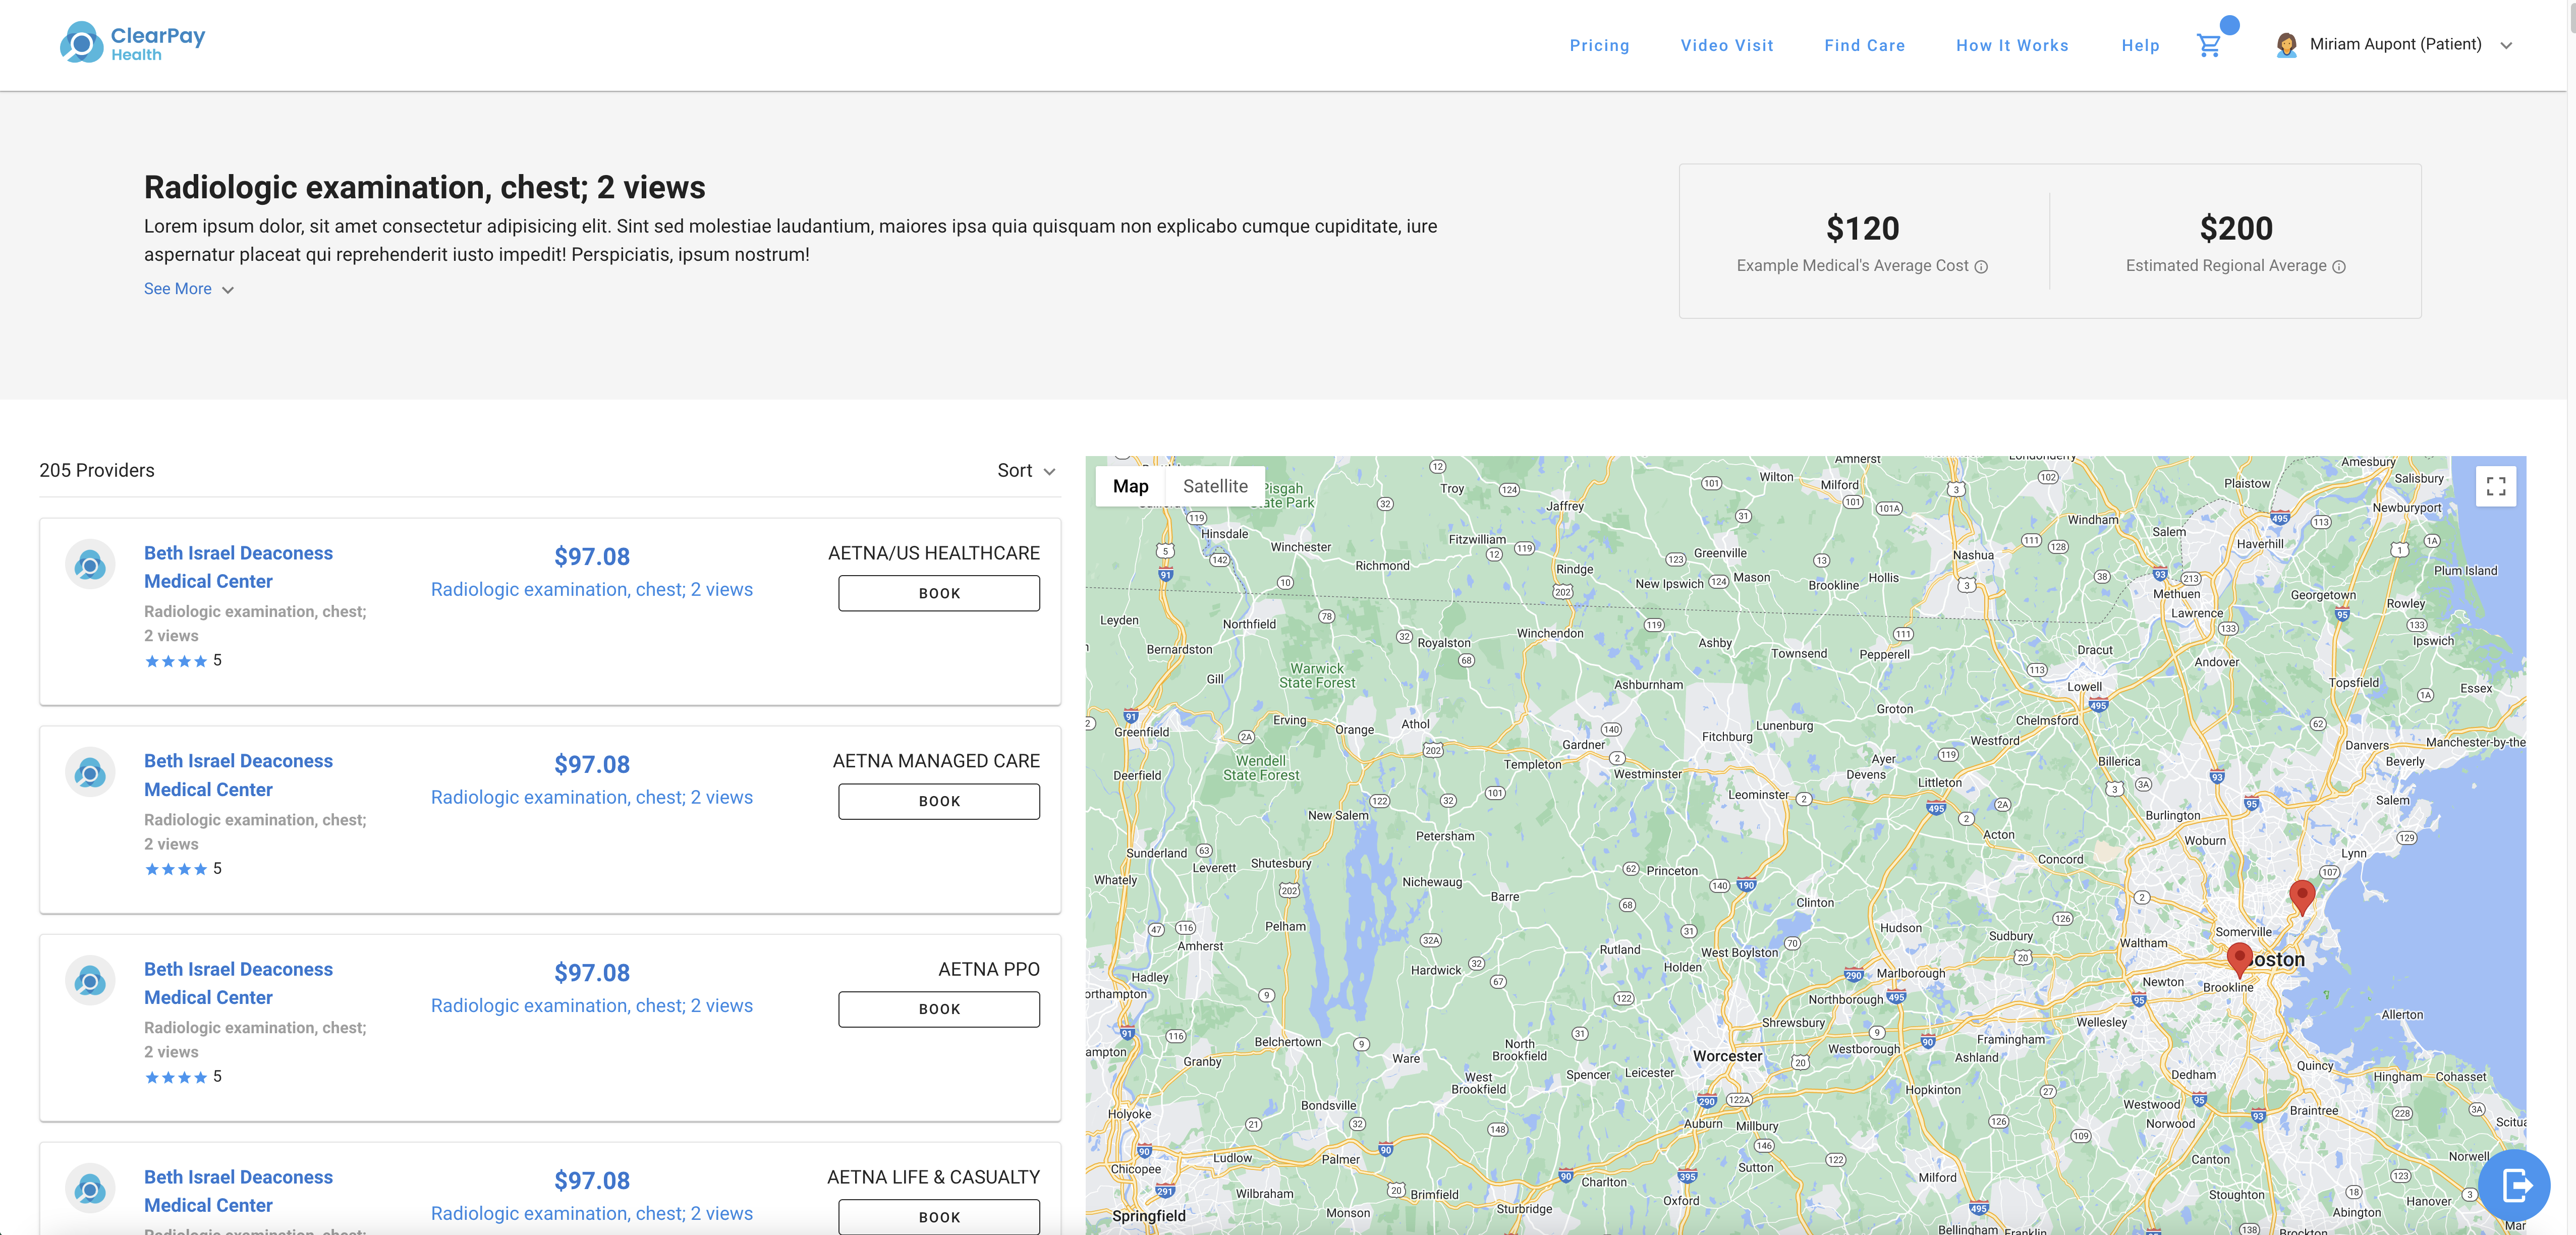
Task: Select the Map view type
Action: (1130, 486)
